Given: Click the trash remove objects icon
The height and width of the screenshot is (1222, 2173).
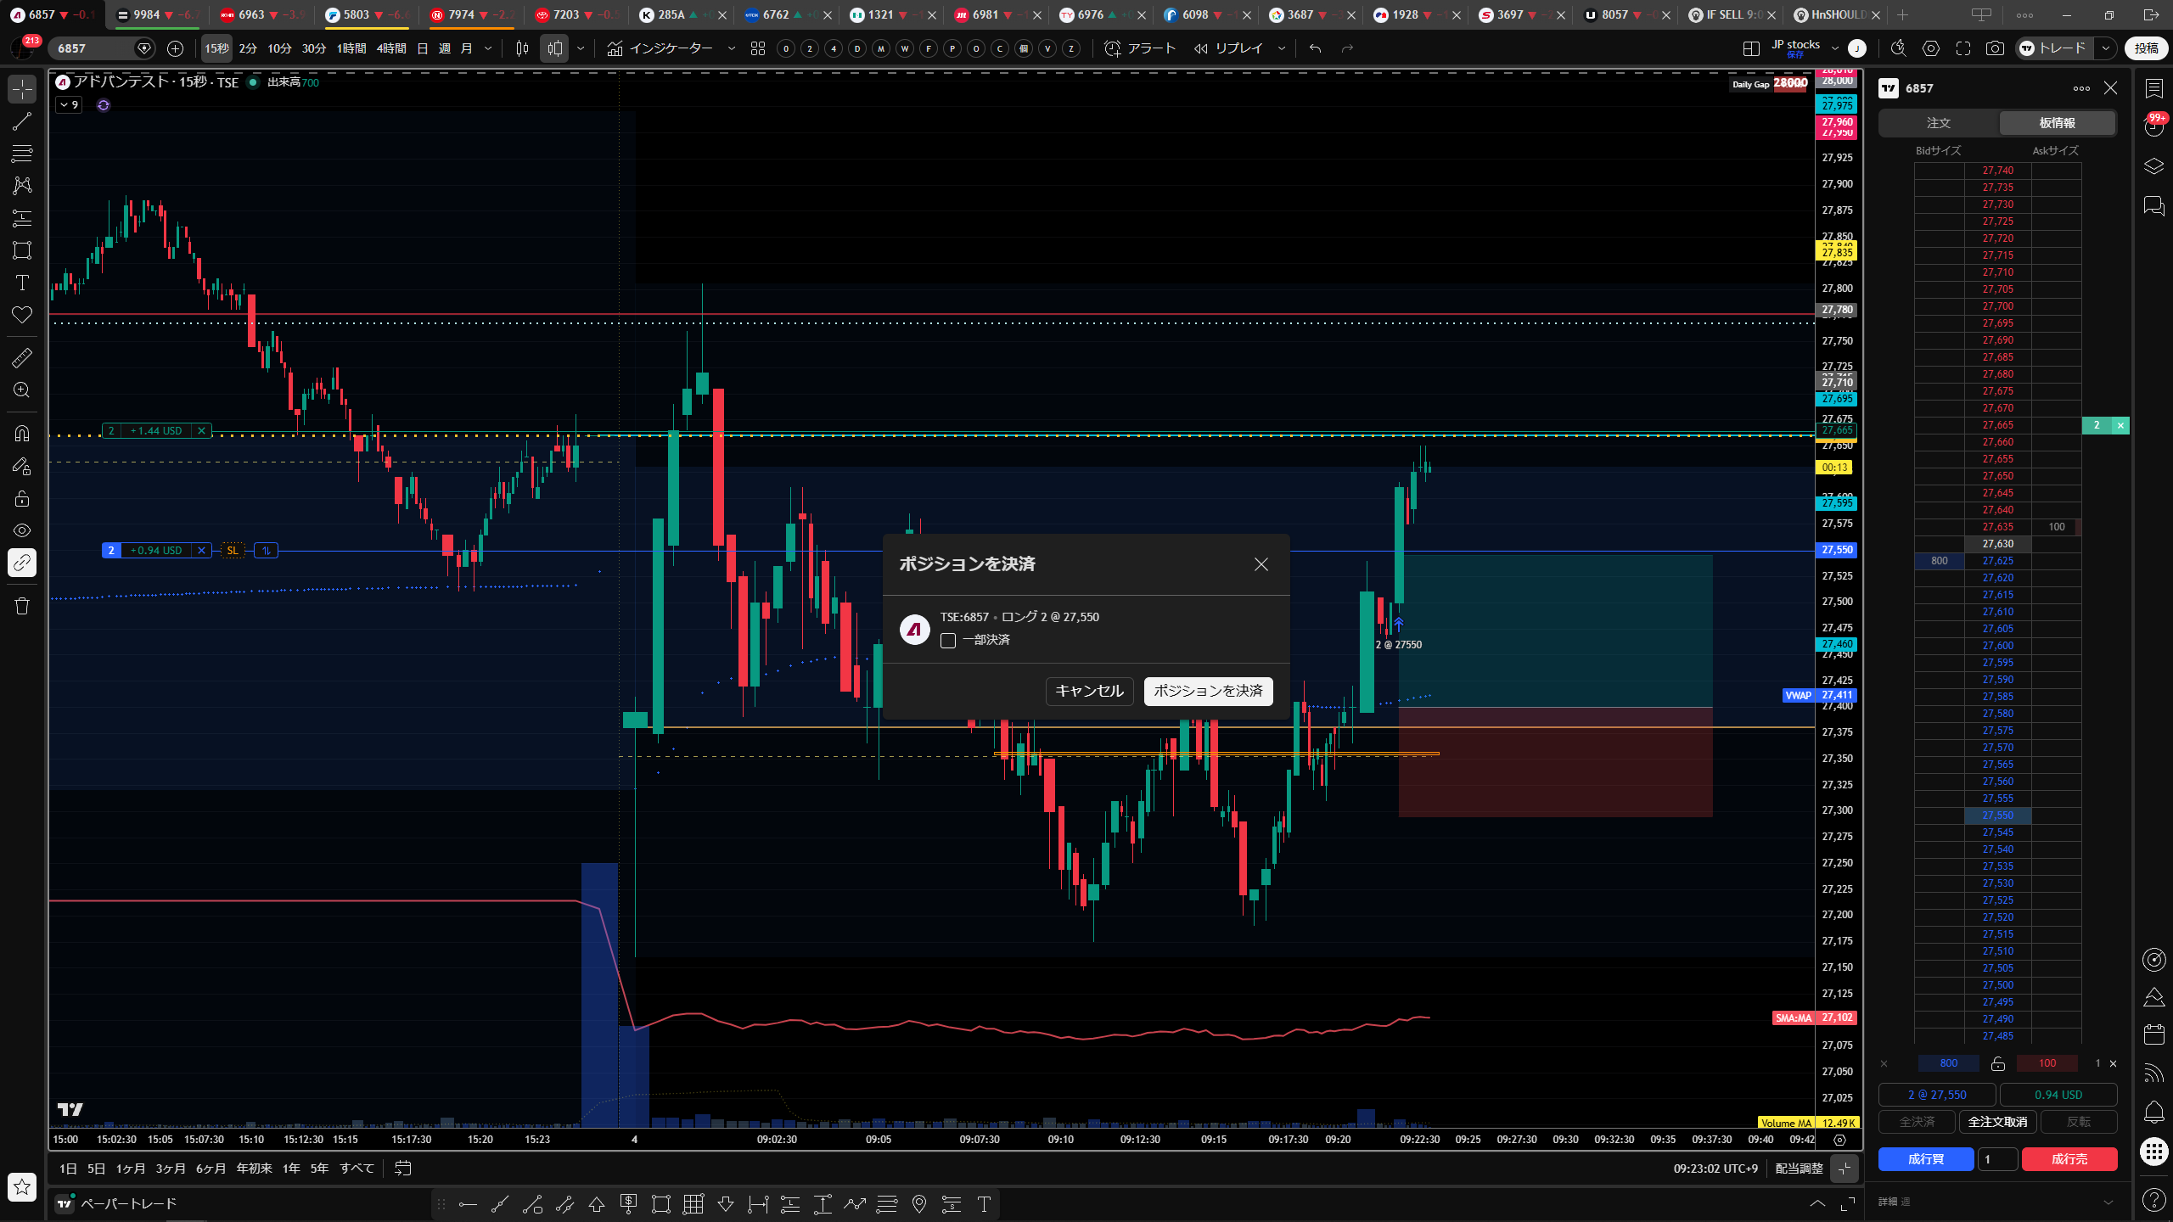Looking at the screenshot, I should click(x=22, y=606).
